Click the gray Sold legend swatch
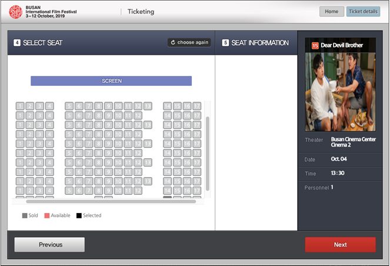Viewport: 390px width, 266px height. click(x=25, y=216)
